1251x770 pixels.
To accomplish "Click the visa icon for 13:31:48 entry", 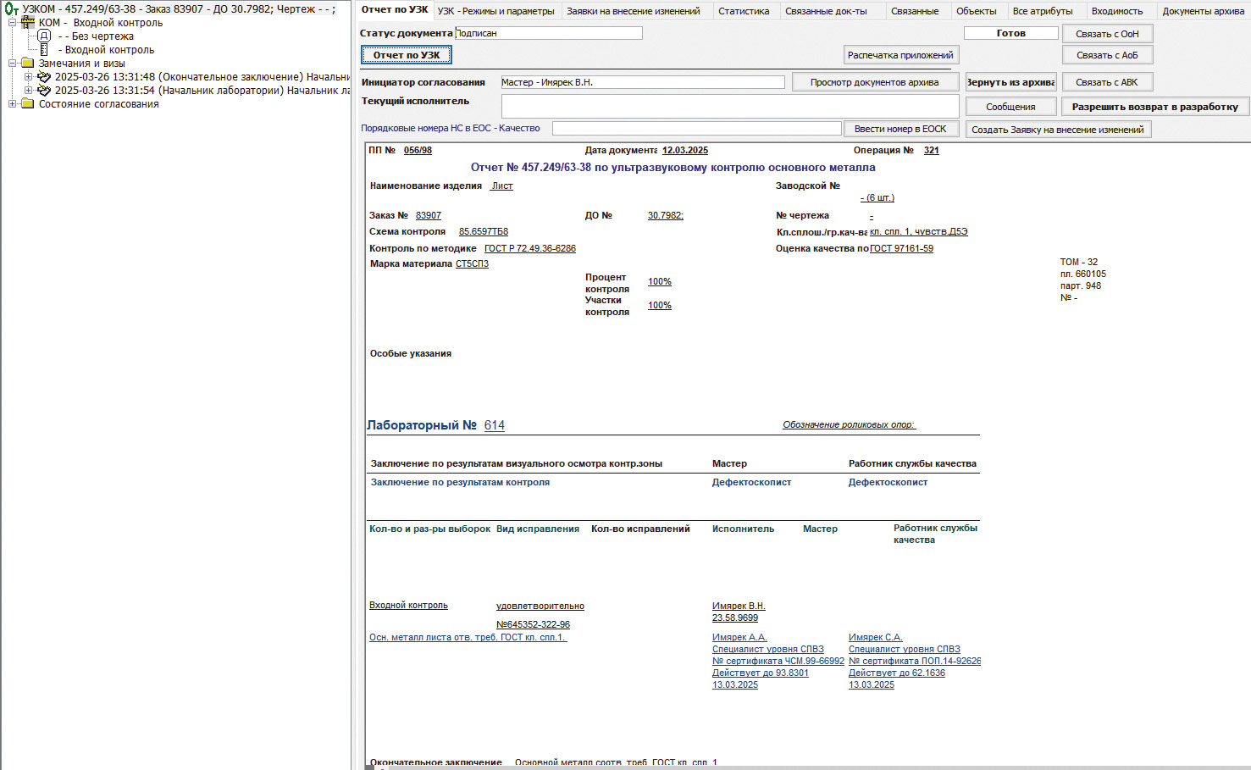I will [x=44, y=77].
